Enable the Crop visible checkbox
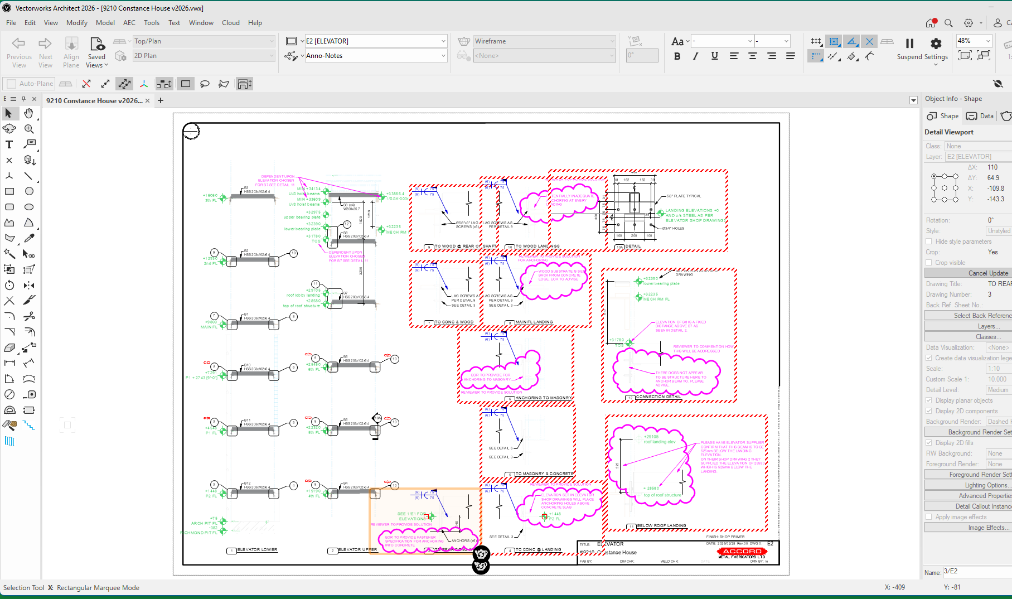The height and width of the screenshot is (599, 1012). click(929, 263)
